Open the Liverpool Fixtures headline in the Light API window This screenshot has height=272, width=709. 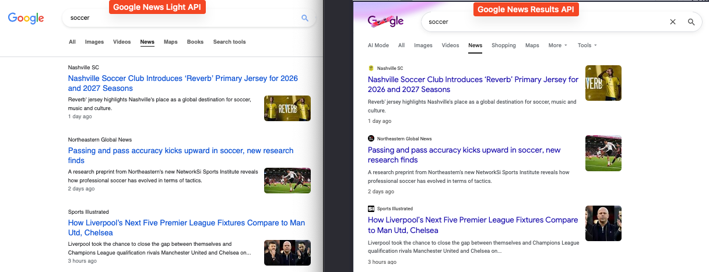click(x=187, y=228)
